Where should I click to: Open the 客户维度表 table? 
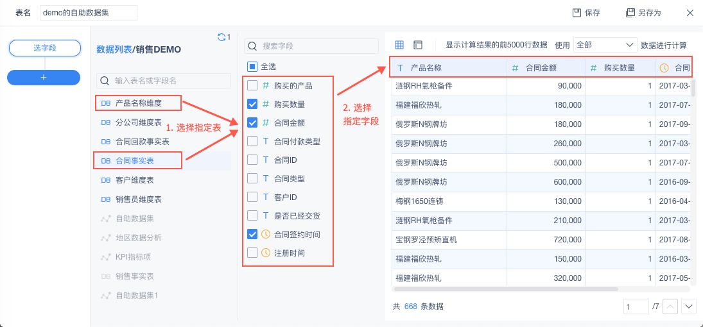coord(134,180)
